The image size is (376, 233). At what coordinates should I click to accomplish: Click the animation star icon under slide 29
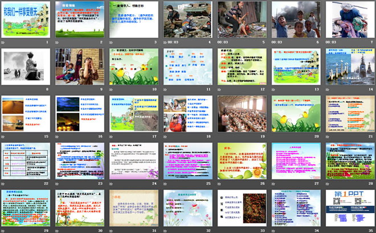click(x=4, y=230)
